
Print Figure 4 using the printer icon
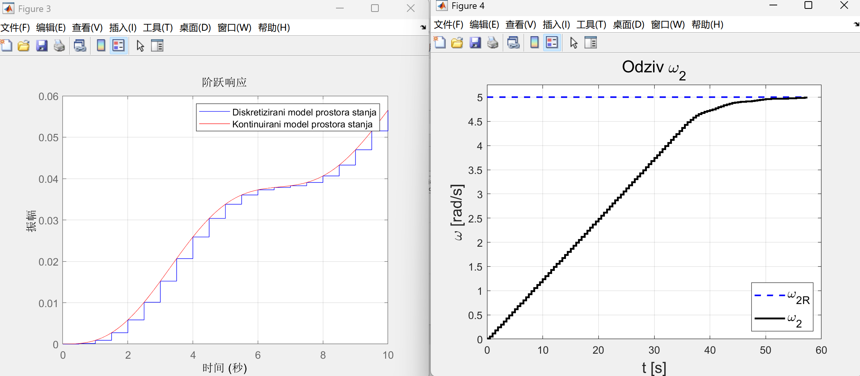[494, 43]
